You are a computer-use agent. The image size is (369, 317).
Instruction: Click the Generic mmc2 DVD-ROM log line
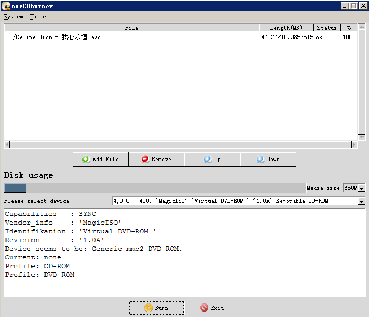coord(94,249)
